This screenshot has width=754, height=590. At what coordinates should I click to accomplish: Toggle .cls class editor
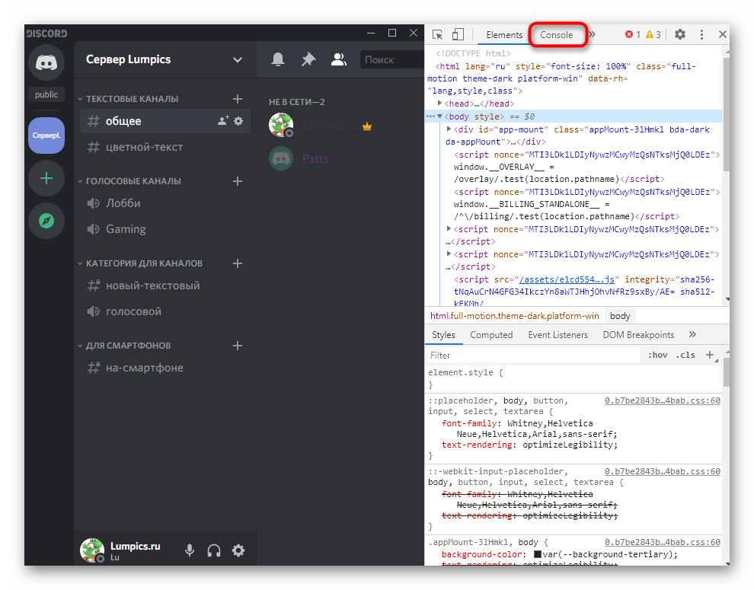point(685,356)
